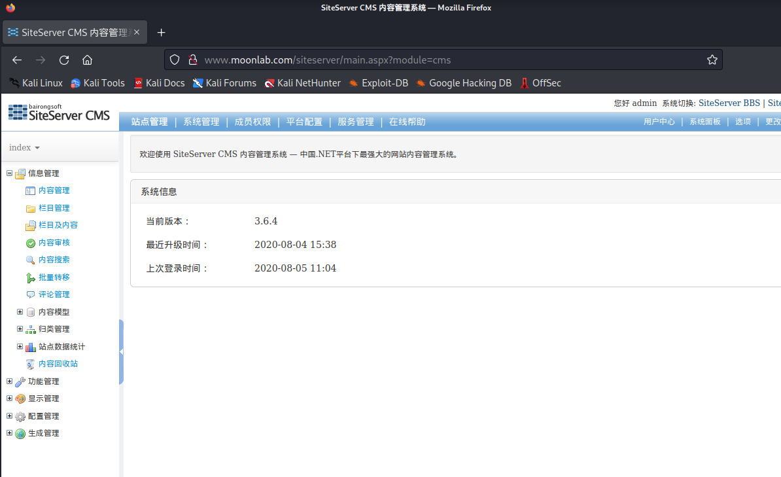The width and height of the screenshot is (781, 477).
Task: Expand the 站点数据统计 tree node
Action: point(20,346)
